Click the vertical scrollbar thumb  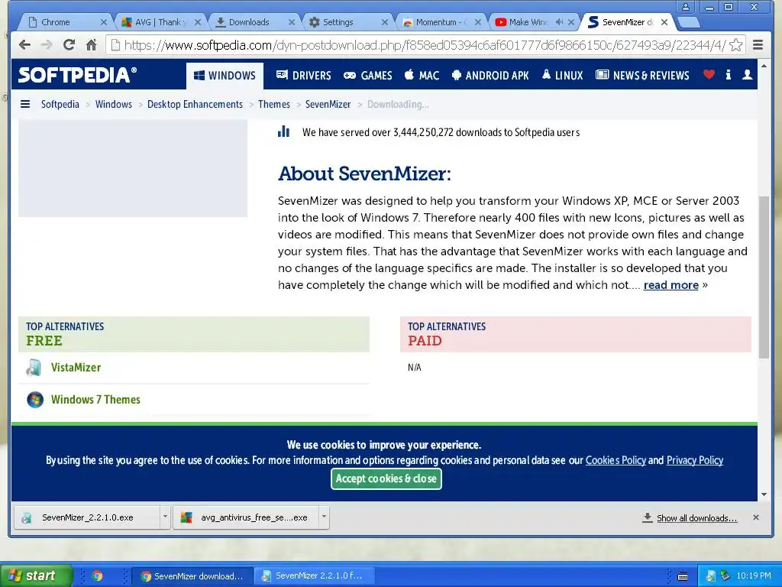pyautogui.click(x=764, y=277)
